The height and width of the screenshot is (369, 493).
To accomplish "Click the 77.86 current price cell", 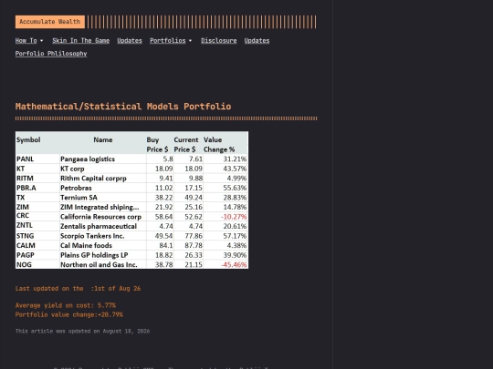I will 188,236.
